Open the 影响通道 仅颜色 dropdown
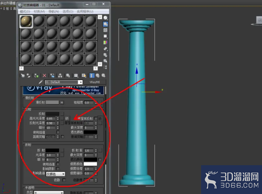262x194 pixels. 56,174
